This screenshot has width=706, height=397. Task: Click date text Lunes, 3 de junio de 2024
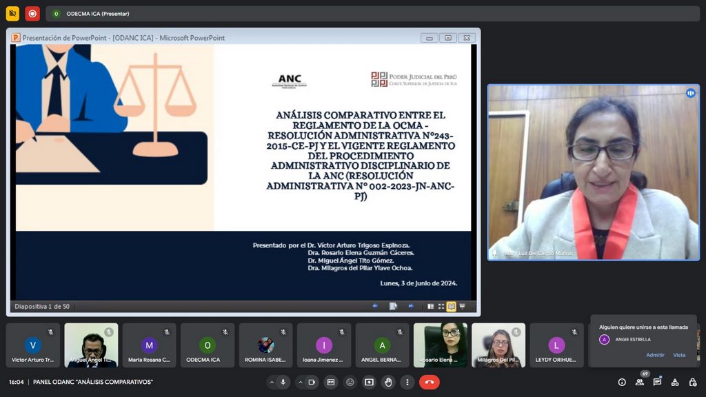click(418, 283)
